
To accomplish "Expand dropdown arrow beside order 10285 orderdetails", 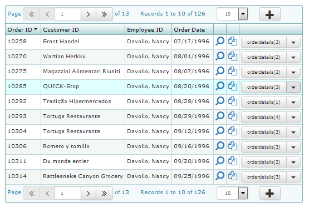I will point(293,87).
